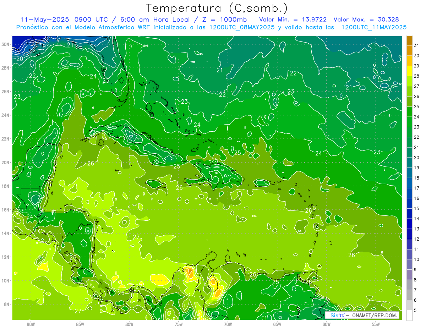Click the colorbar segment above 31

coord(409,40)
